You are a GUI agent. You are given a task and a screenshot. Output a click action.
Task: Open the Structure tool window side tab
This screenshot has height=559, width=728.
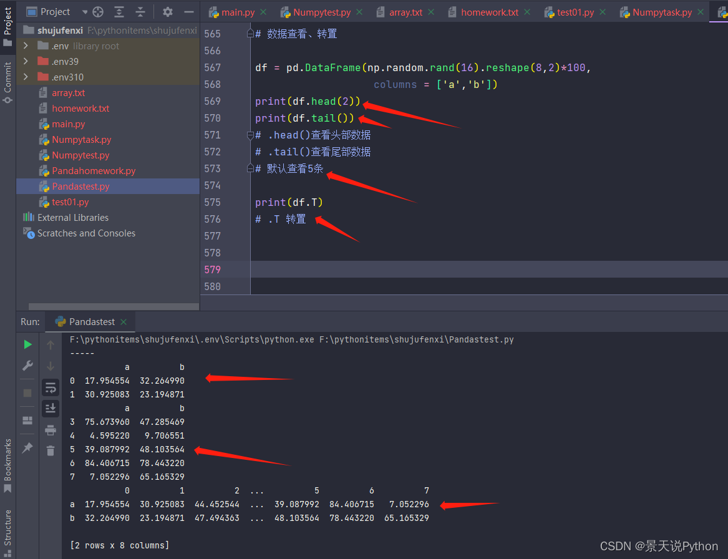tap(7, 533)
